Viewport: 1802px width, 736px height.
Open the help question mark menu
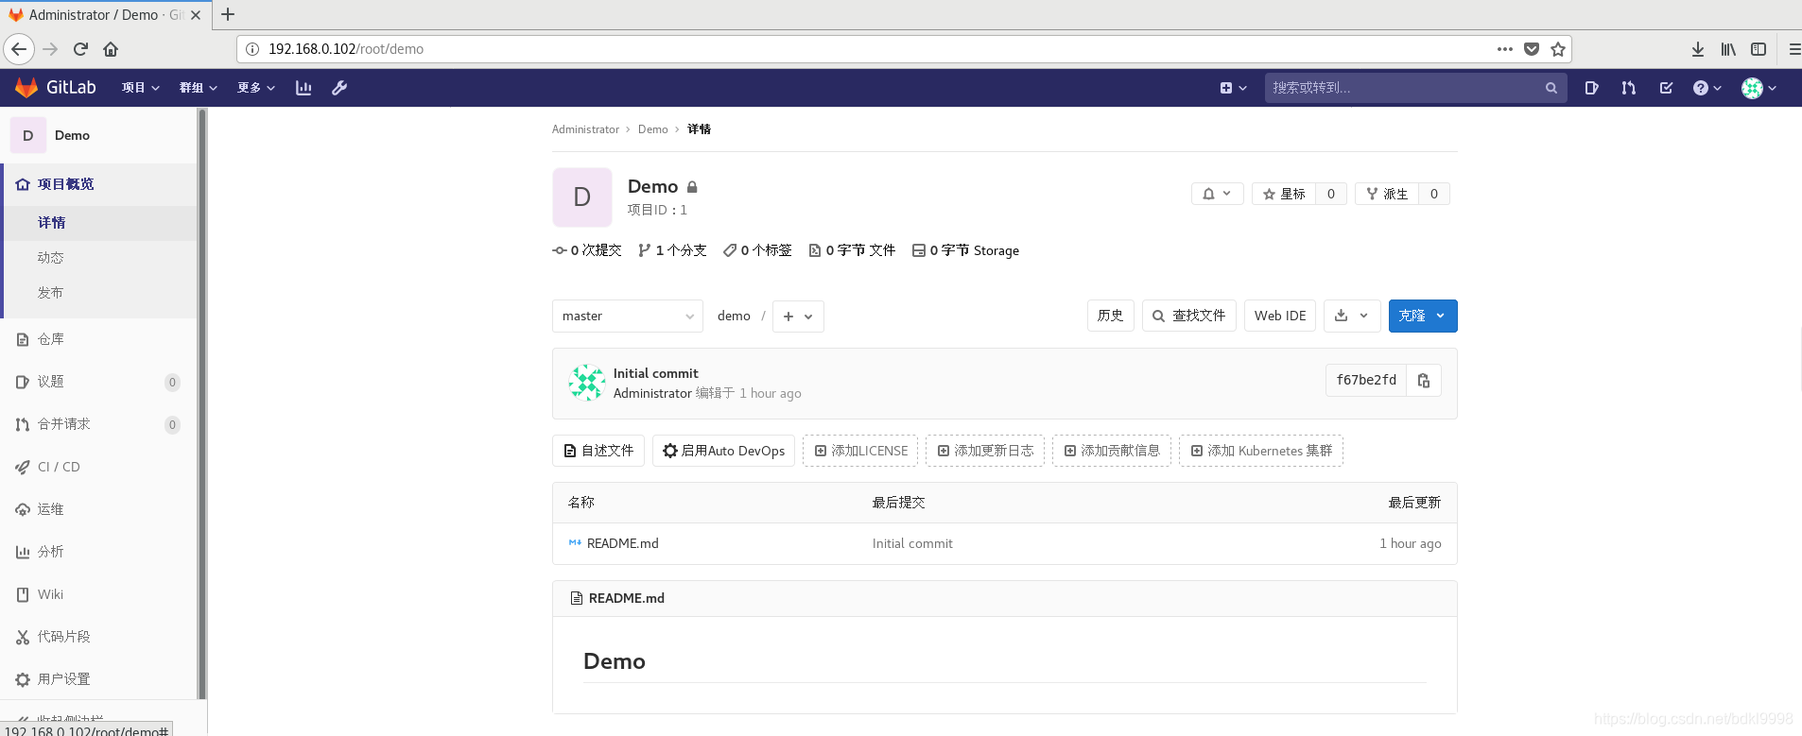tap(1707, 88)
